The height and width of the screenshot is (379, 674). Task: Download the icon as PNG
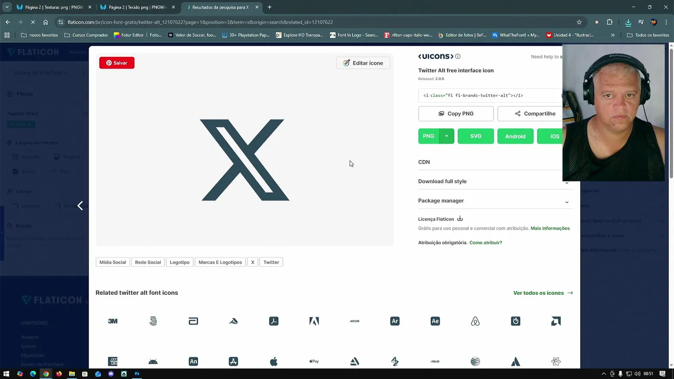(x=429, y=136)
